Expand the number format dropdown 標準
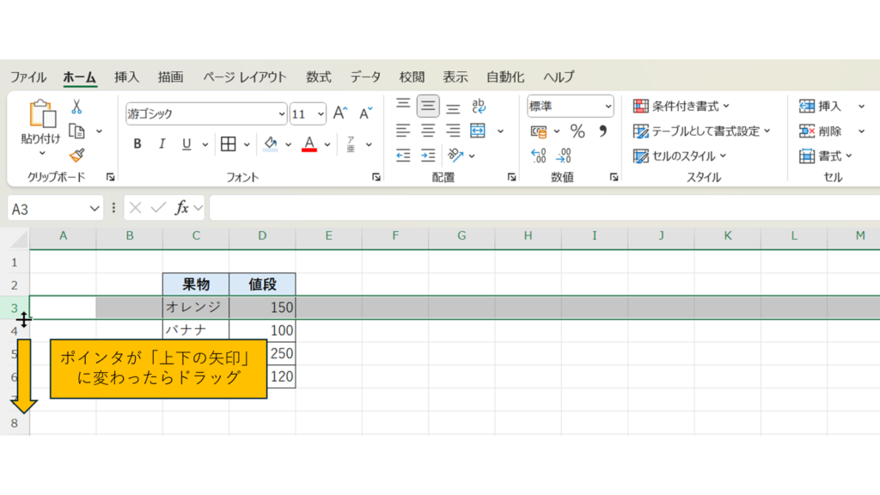Viewport: 880px width, 495px height. 571,107
